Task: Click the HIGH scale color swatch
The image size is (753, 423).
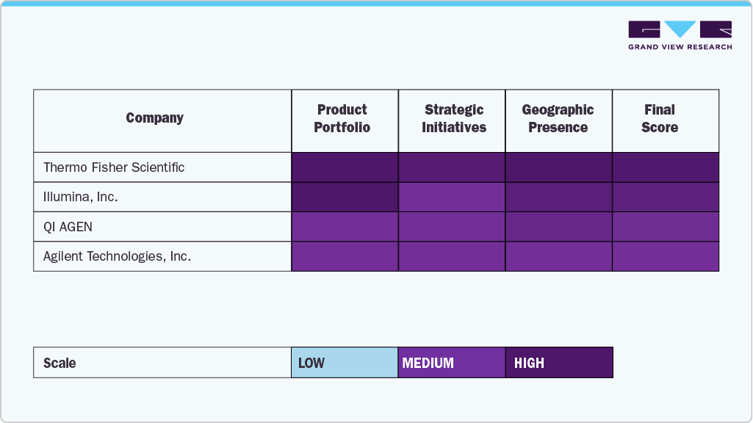Action: (558, 363)
